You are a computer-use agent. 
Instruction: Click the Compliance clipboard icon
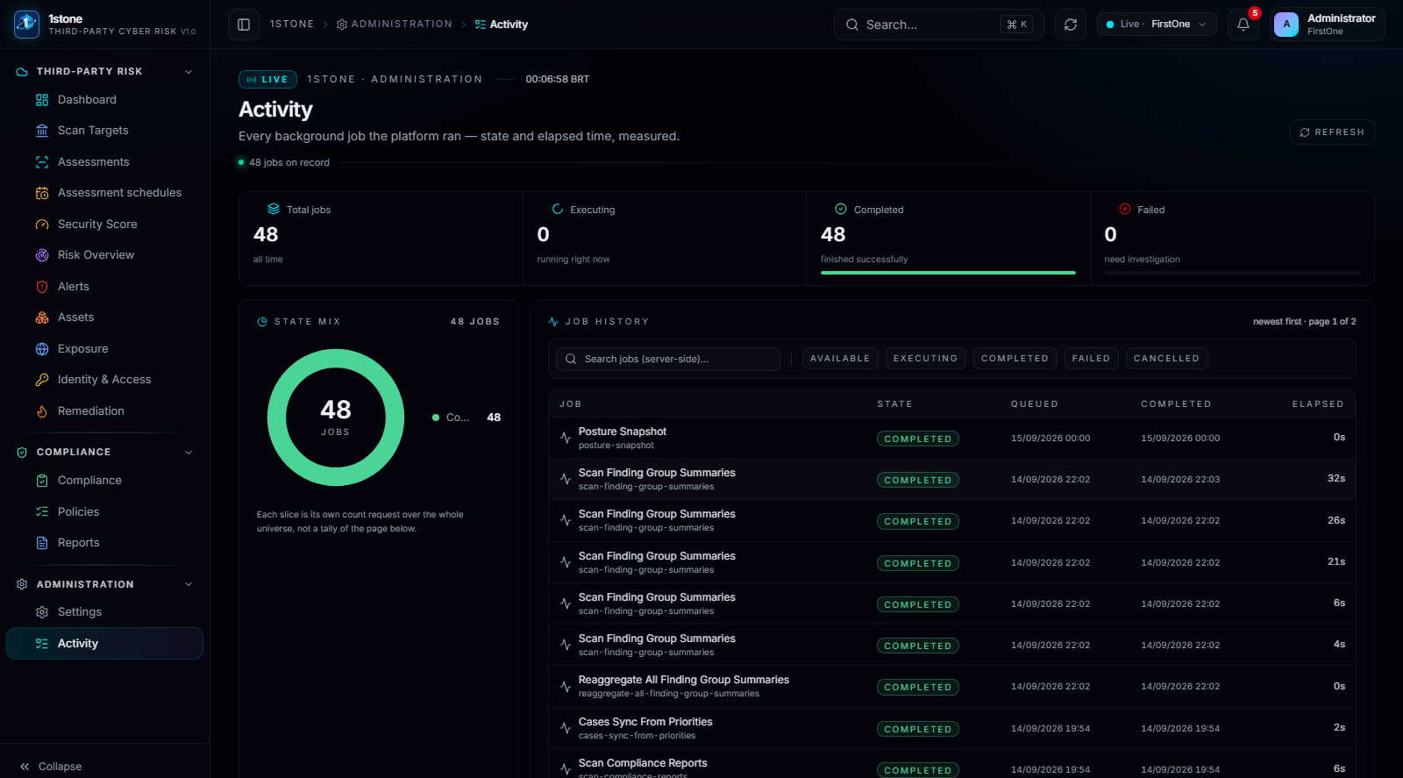click(42, 481)
